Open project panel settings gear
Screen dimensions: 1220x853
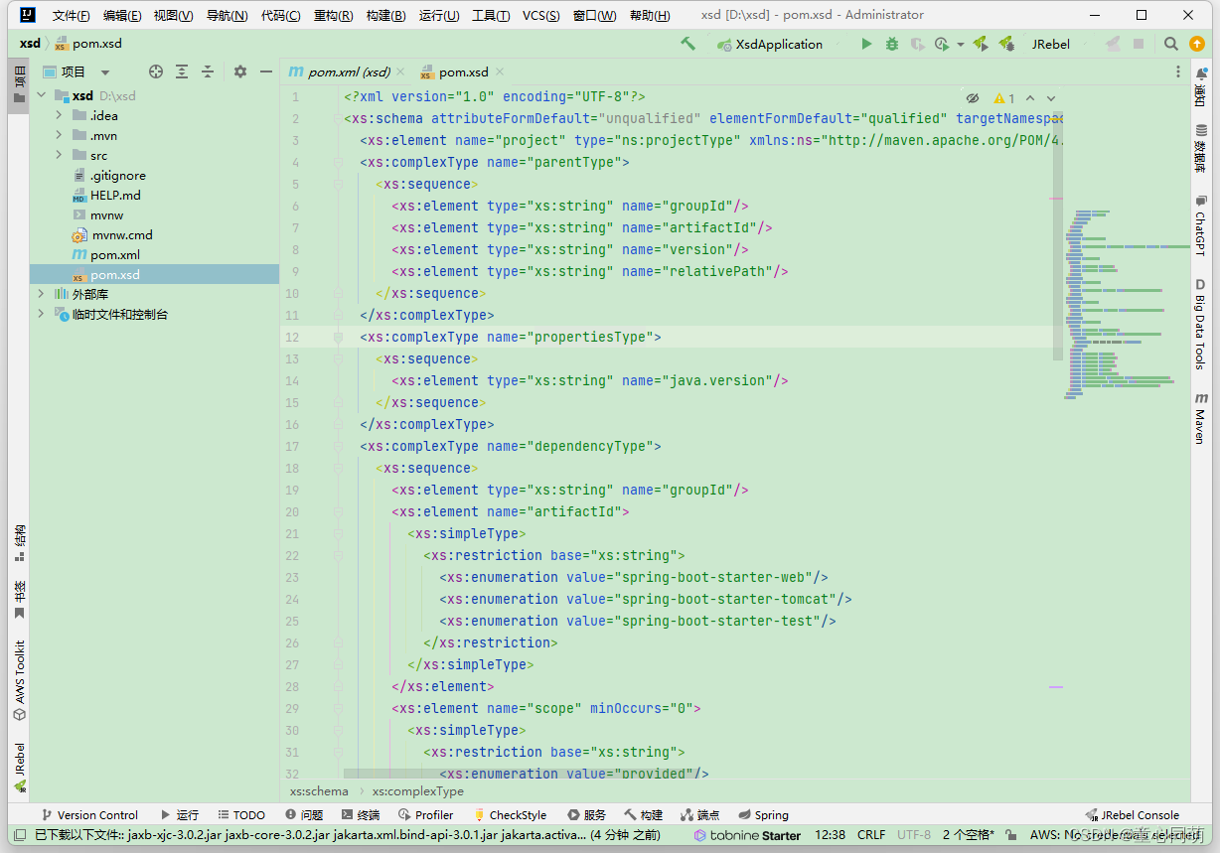point(239,71)
